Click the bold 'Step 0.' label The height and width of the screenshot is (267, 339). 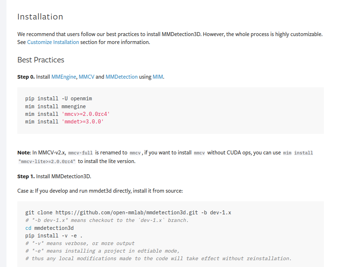tap(26, 77)
